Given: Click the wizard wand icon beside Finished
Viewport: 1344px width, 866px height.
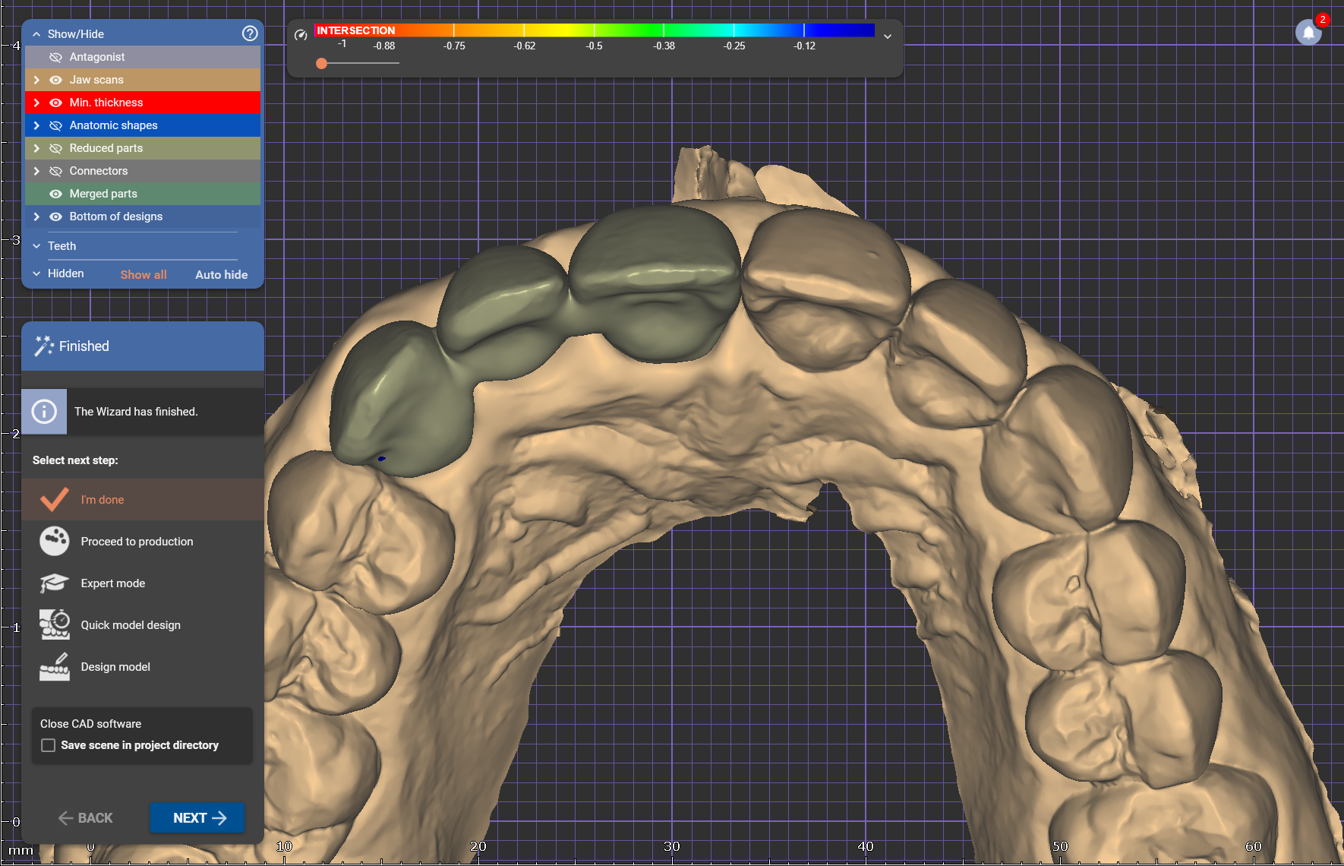Looking at the screenshot, I should tap(43, 346).
